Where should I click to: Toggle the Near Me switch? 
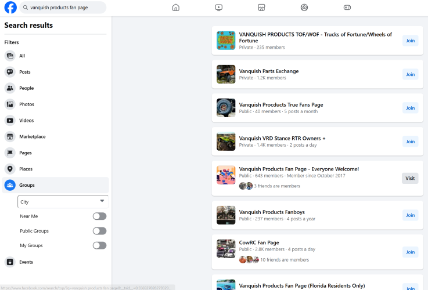click(x=99, y=216)
